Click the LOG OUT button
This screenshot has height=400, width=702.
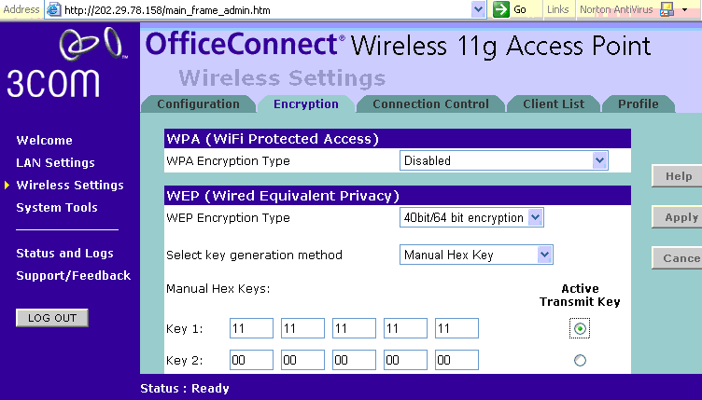tap(52, 318)
